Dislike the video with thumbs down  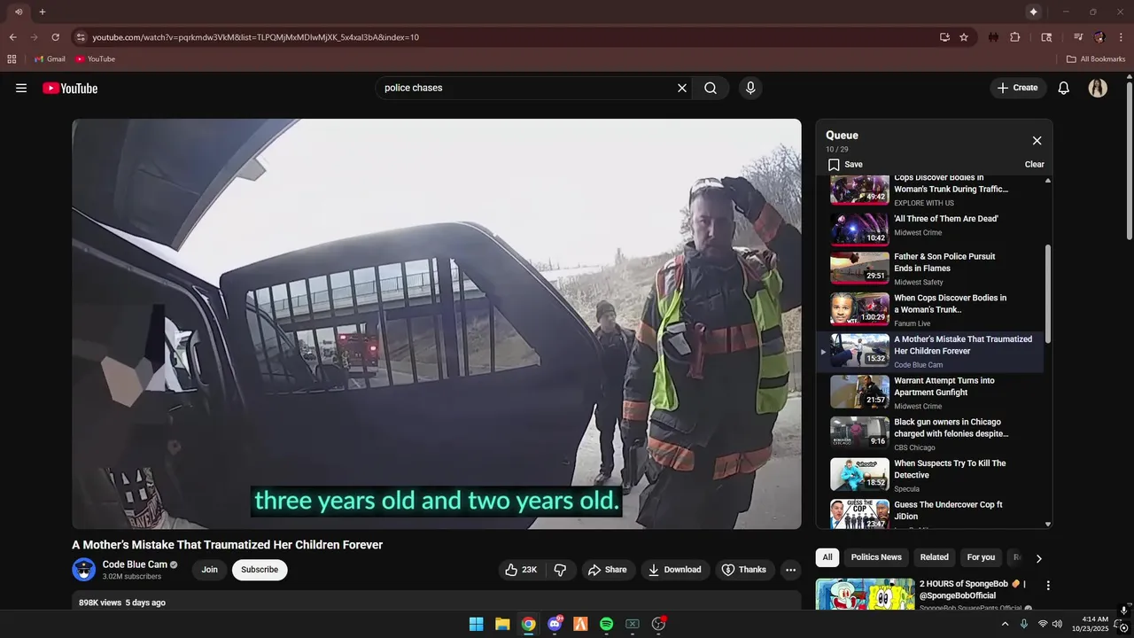pyautogui.click(x=560, y=570)
